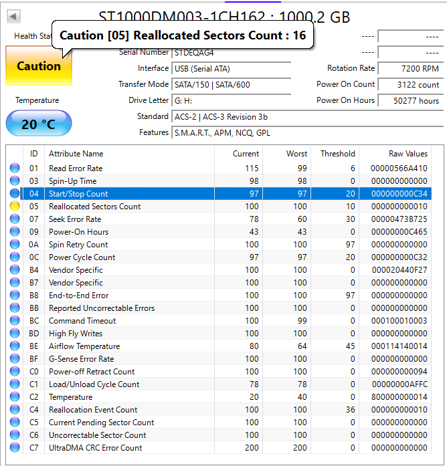Click the Raw Values column header
447x466 pixels.
coord(395,154)
